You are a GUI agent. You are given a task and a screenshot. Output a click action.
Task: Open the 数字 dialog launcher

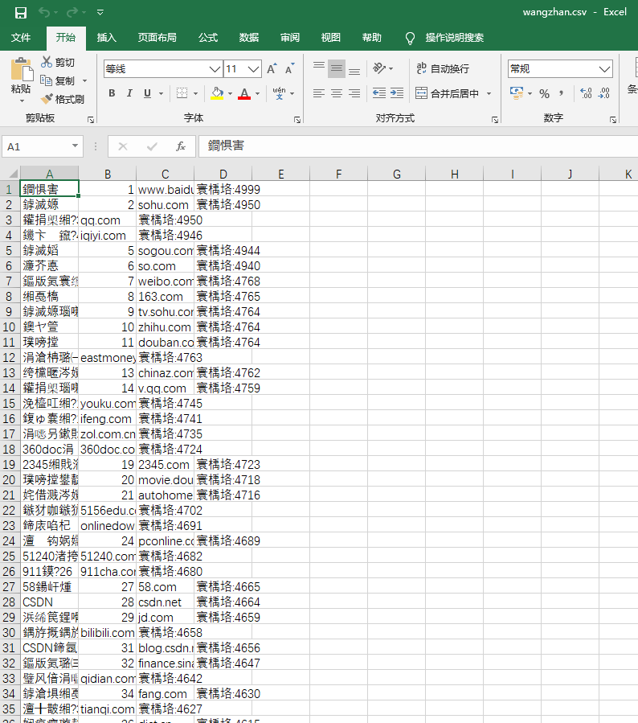[x=613, y=120]
